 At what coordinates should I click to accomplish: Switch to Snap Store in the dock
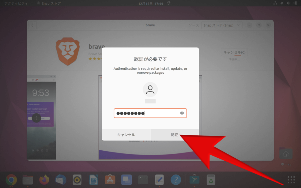tap(194, 180)
